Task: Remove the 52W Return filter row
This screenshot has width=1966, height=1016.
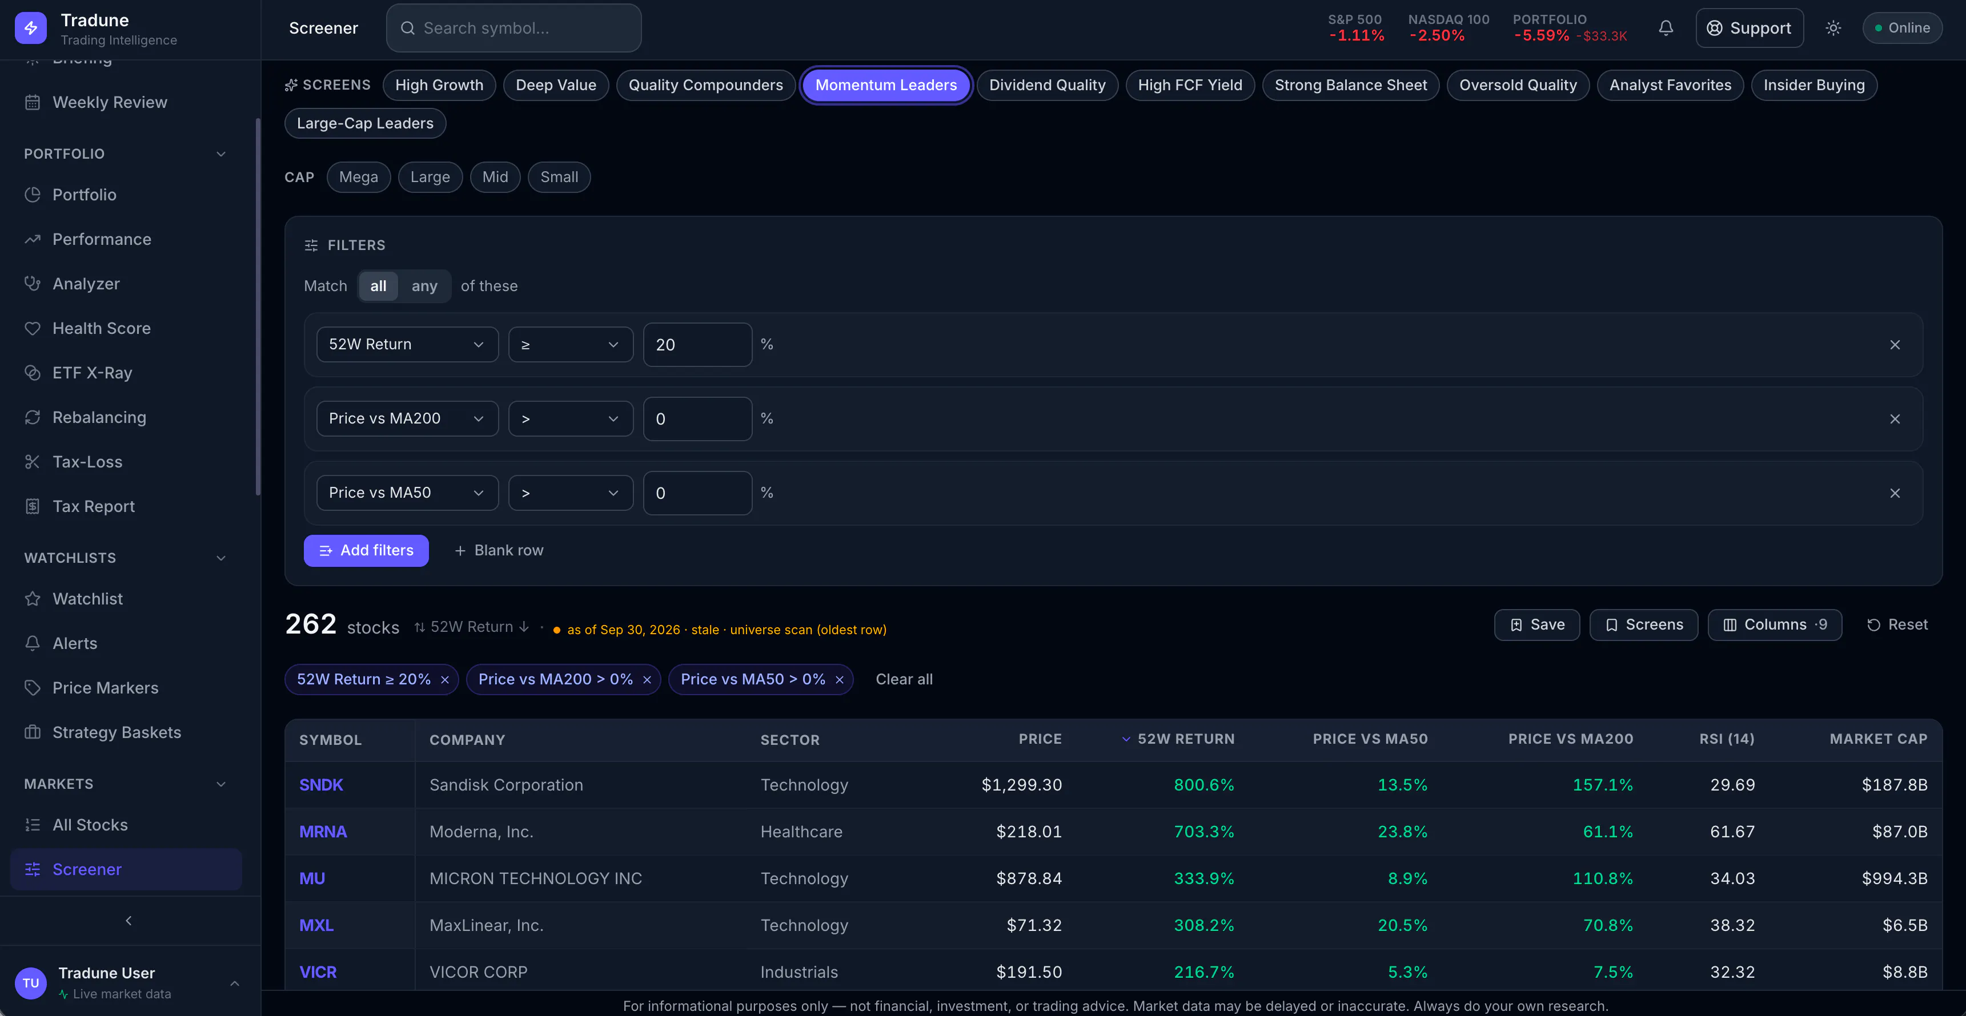Action: click(x=1894, y=345)
